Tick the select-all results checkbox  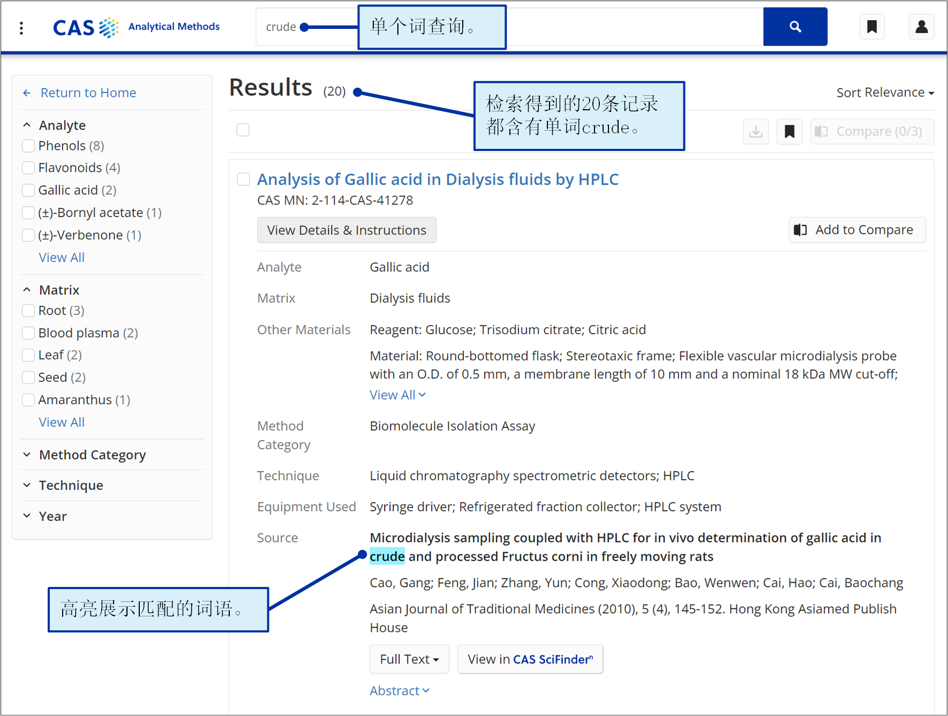point(243,130)
